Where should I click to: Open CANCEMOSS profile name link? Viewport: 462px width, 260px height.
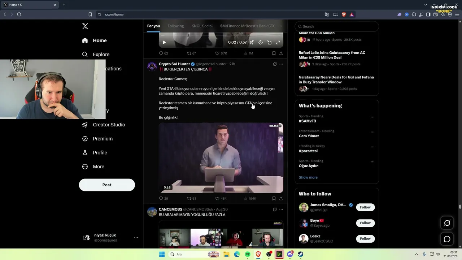pos(170,209)
